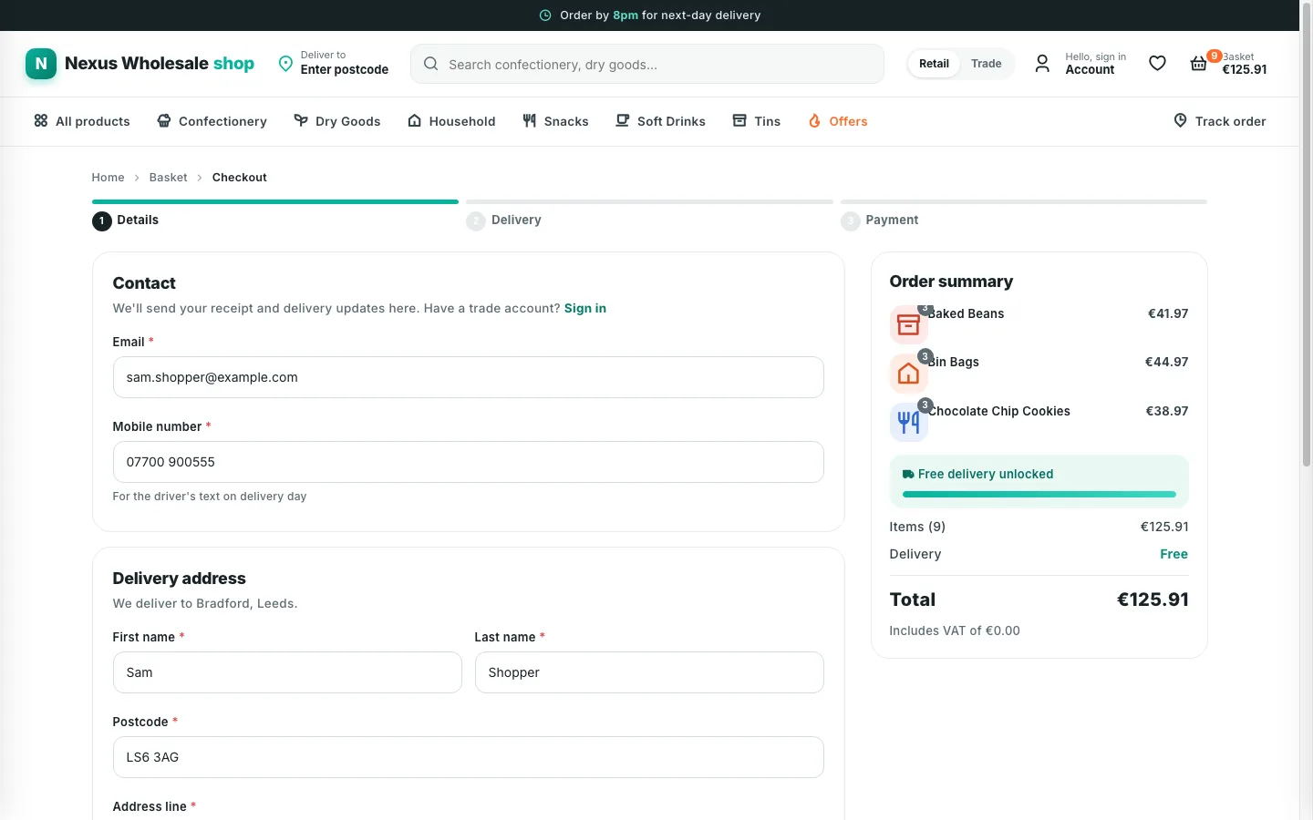Select the Retail pricing toggle
Image resolution: width=1313 pixels, height=820 pixels.
pos(934,64)
